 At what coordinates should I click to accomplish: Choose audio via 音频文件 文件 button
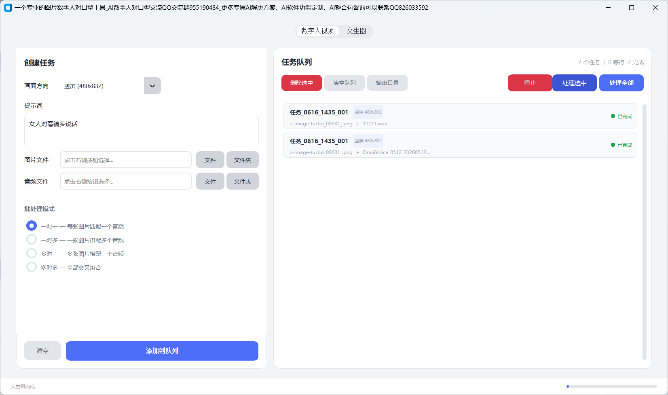click(210, 181)
